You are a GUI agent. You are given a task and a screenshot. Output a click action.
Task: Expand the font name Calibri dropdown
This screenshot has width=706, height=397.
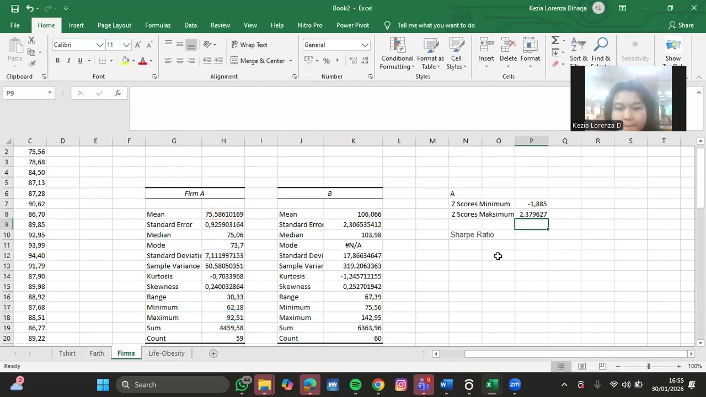click(x=100, y=45)
